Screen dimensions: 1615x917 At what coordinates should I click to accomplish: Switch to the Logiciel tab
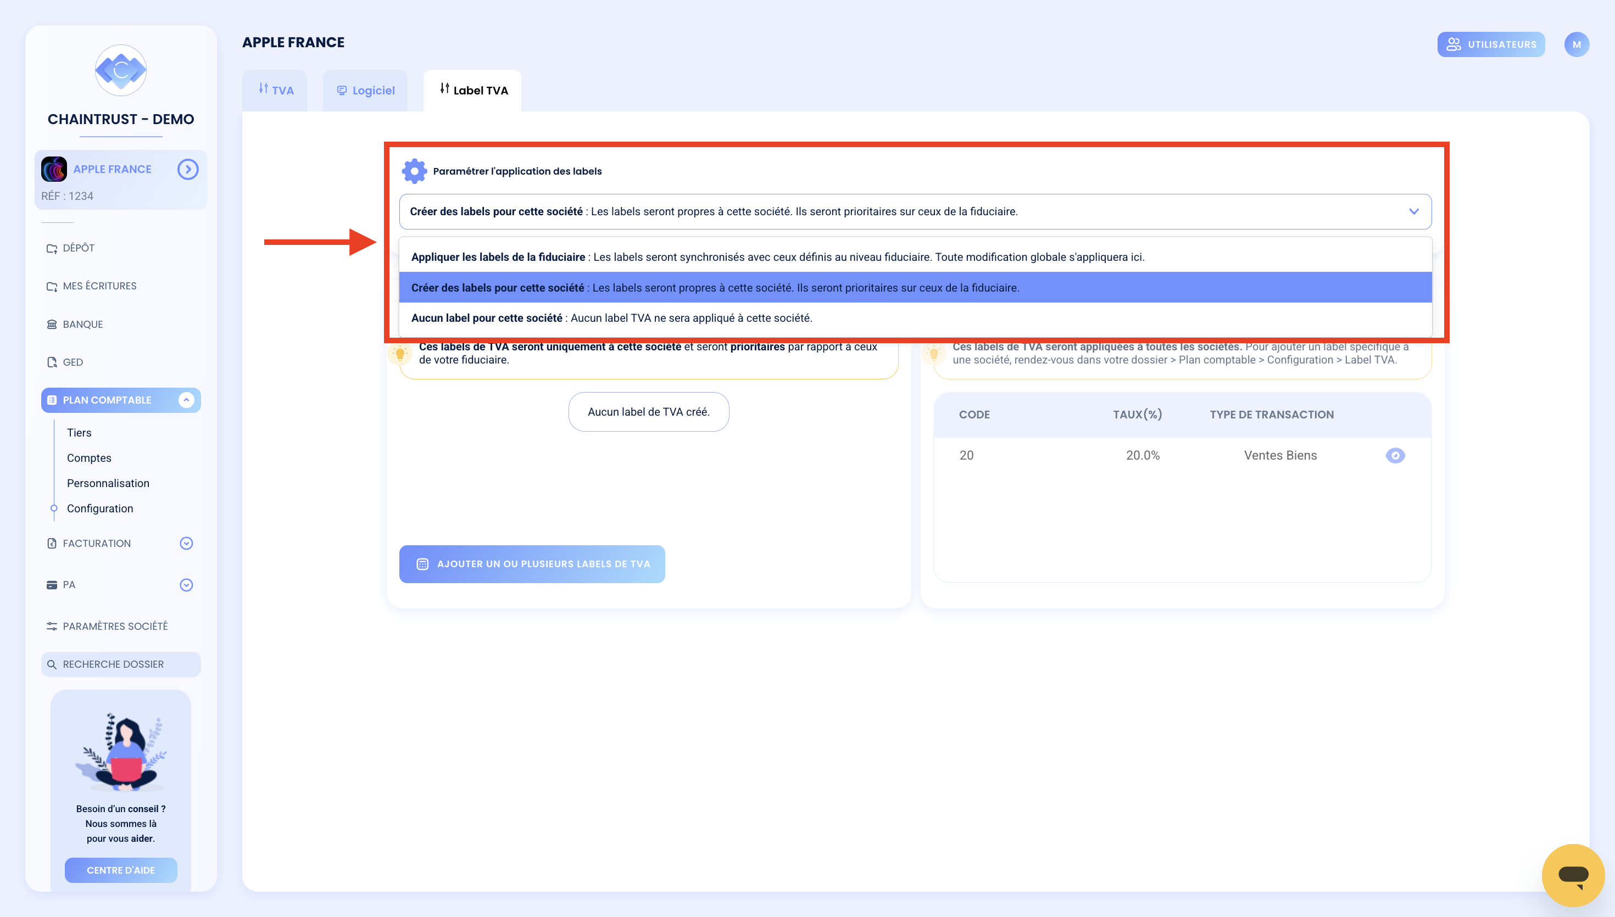click(x=365, y=90)
